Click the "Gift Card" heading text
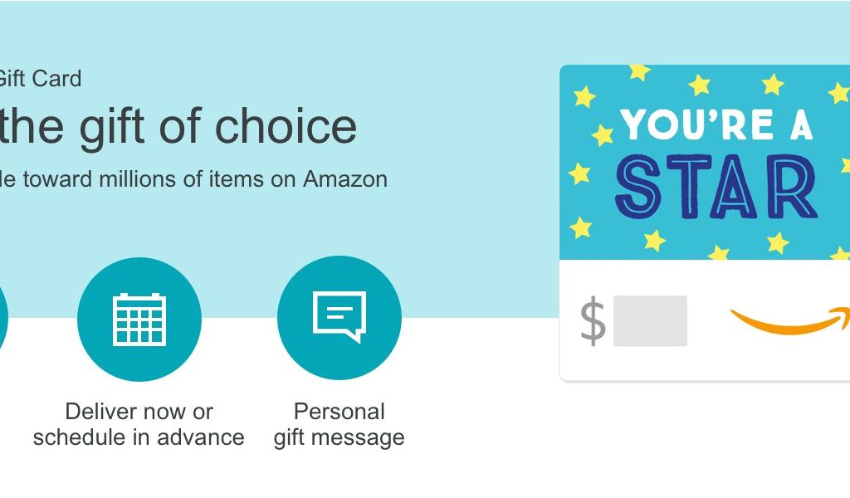 click(x=39, y=79)
